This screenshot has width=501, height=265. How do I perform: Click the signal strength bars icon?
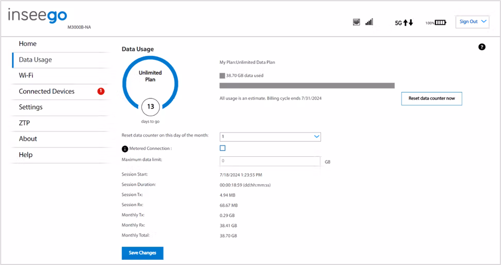pyautogui.click(x=369, y=22)
